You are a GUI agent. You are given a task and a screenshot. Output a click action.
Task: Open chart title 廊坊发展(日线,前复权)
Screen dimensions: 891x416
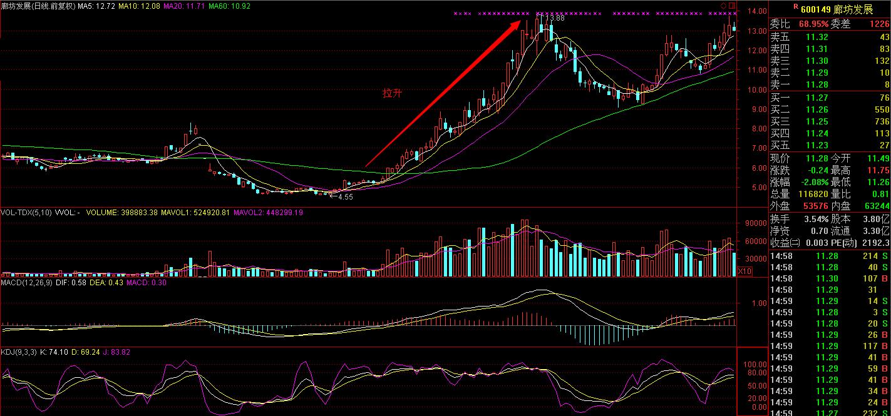(x=38, y=6)
